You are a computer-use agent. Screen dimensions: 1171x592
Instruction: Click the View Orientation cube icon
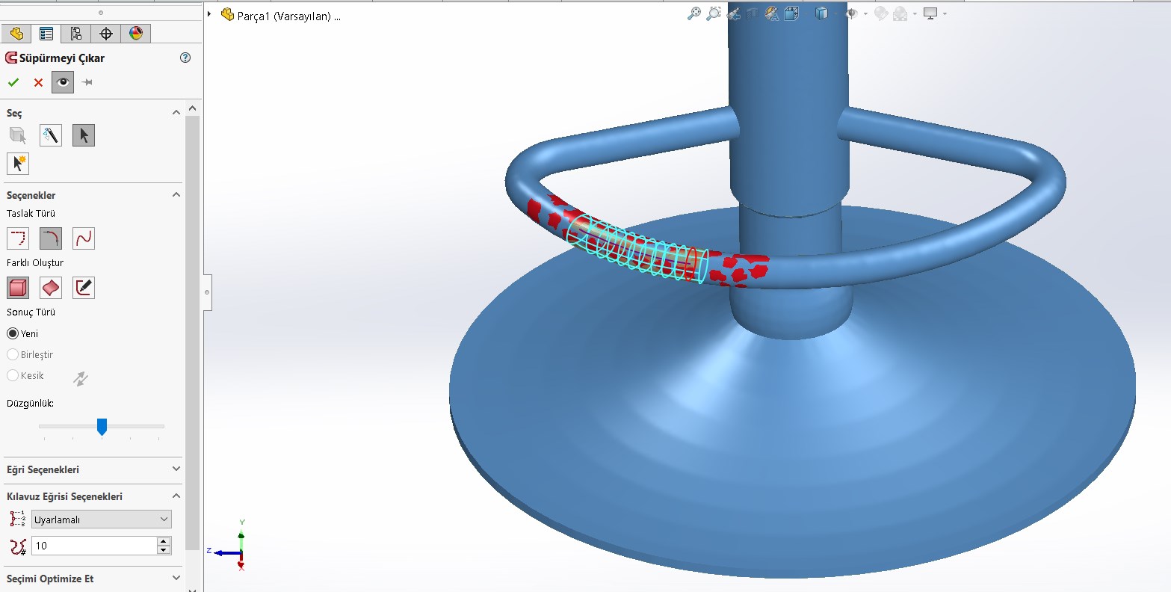click(x=791, y=13)
